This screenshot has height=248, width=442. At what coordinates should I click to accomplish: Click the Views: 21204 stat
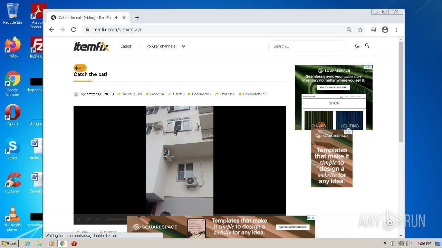coord(129,94)
